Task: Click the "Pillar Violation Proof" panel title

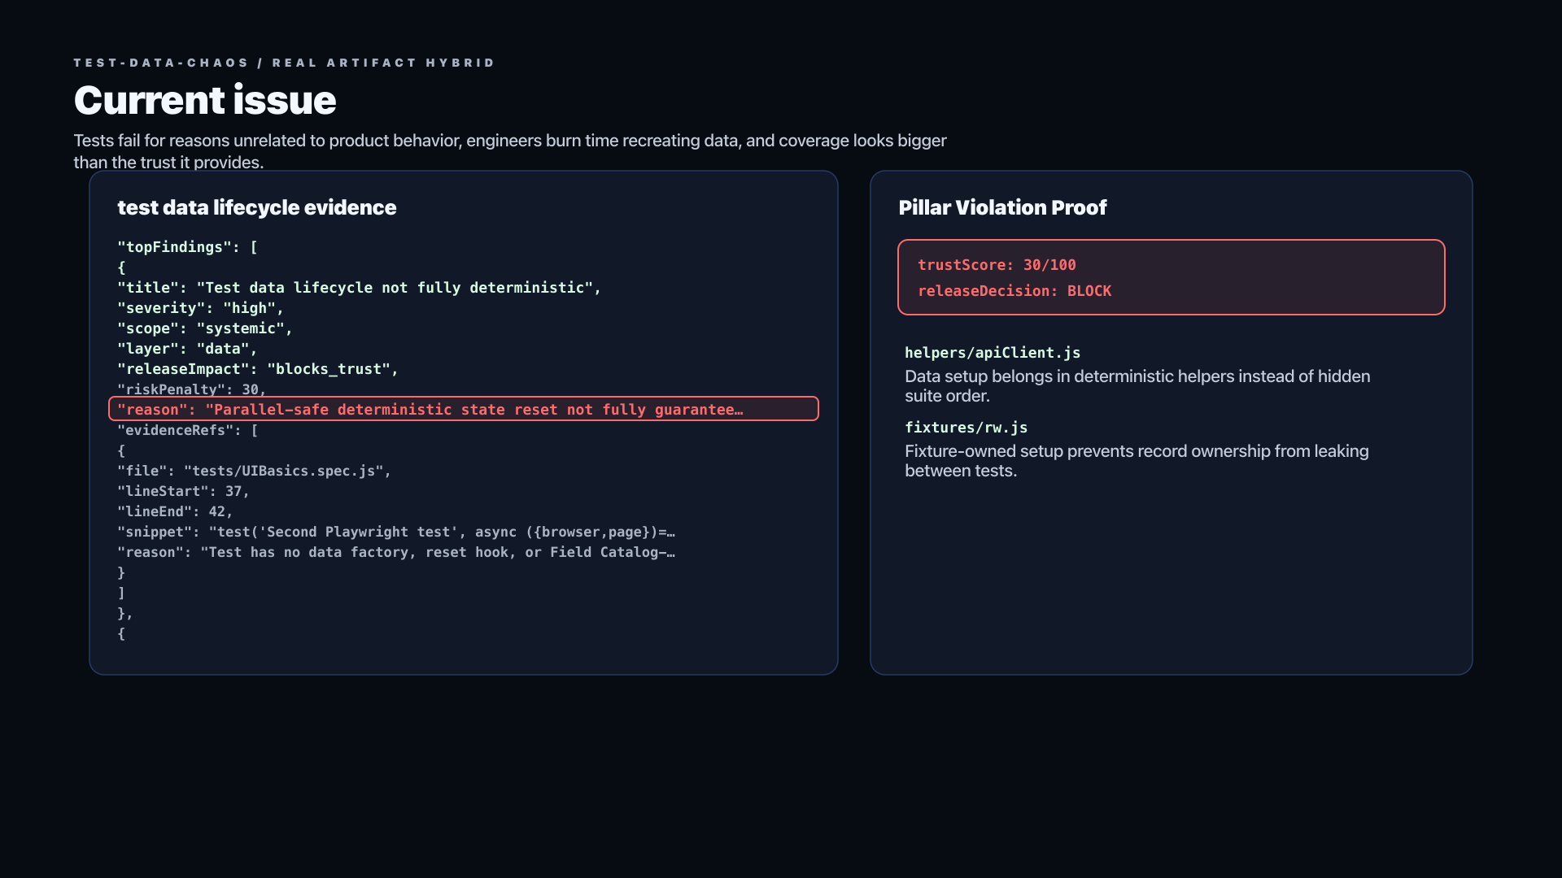Action: pyautogui.click(x=1002, y=207)
